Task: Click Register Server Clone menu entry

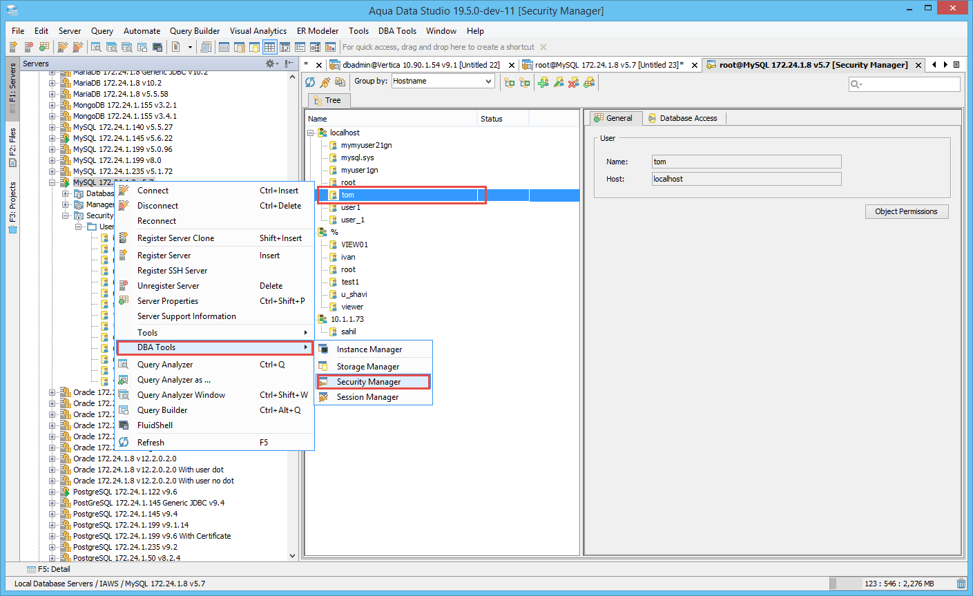Action: [x=214, y=238]
